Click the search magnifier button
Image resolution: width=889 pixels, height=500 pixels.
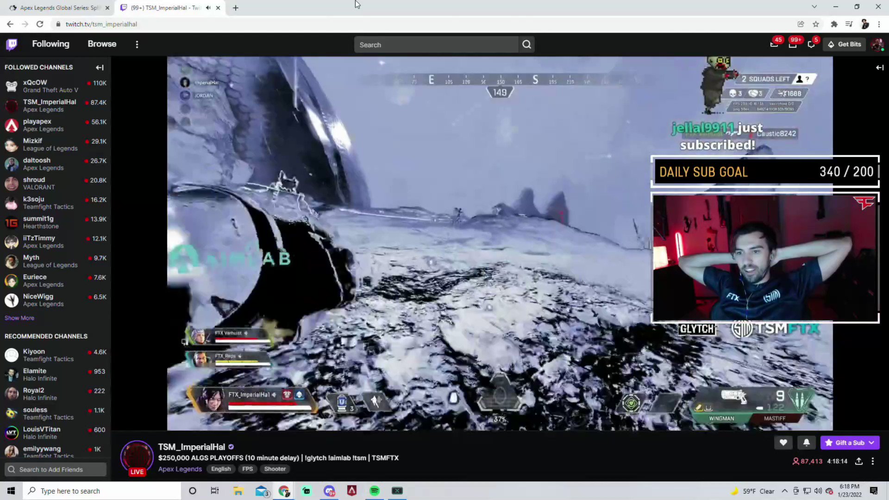point(526,45)
